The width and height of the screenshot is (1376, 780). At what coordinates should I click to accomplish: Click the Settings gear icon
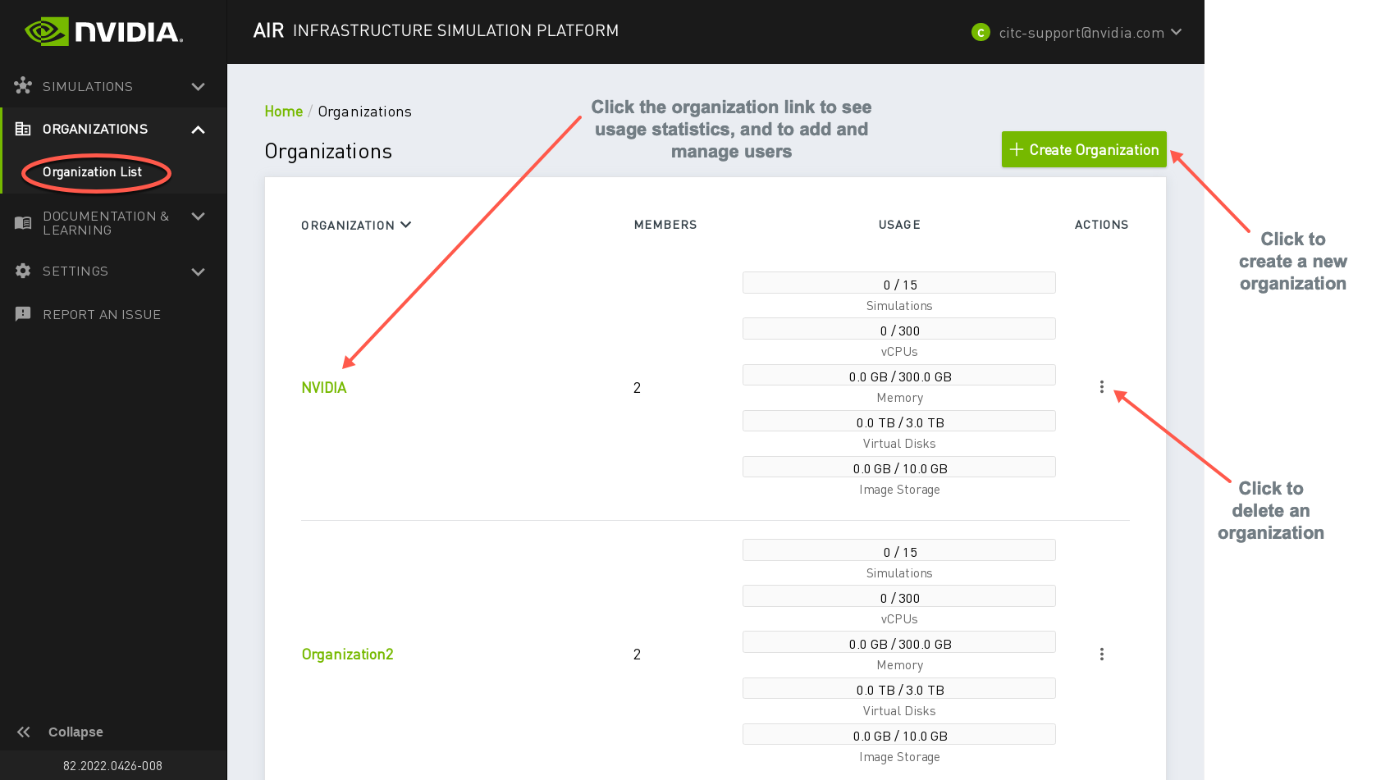pyautogui.click(x=23, y=271)
